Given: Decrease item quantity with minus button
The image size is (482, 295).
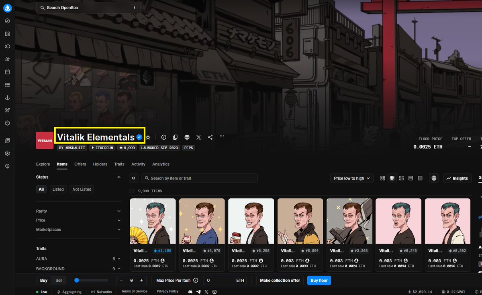Looking at the screenshot, I should [x=121, y=281].
